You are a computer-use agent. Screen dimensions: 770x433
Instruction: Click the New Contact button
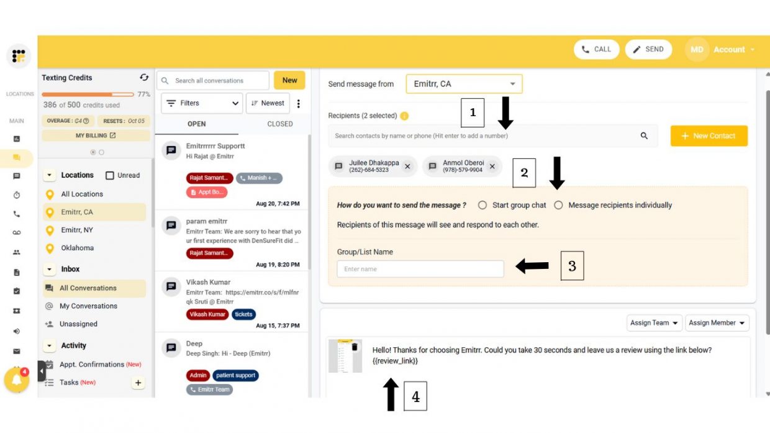pyautogui.click(x=709, y=135)
